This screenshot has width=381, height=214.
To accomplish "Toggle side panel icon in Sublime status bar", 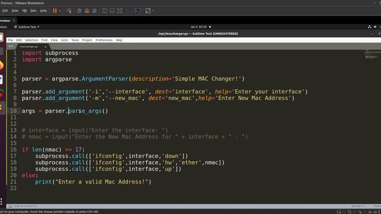I will [x=10, y=206].
